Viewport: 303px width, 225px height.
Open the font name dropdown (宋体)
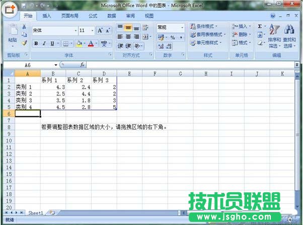[x=75, y=30]
